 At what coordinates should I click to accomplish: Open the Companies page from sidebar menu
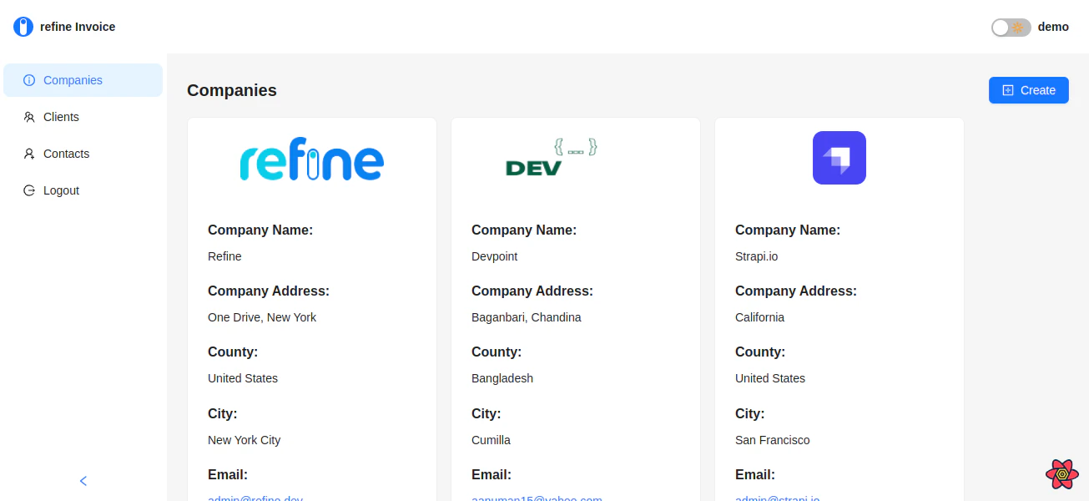[73, 80]
